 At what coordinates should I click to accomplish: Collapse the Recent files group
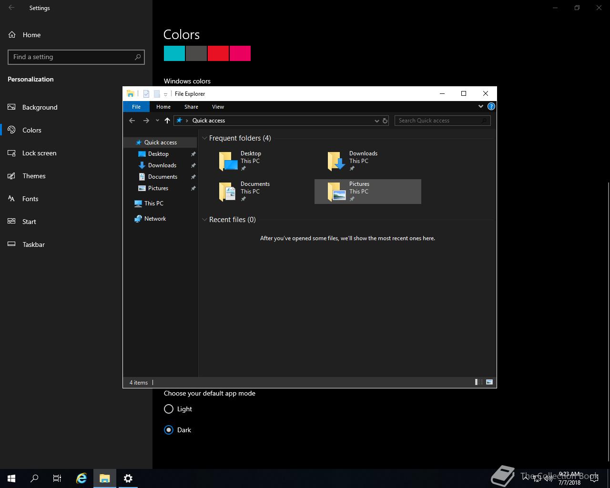coord(205,220)
